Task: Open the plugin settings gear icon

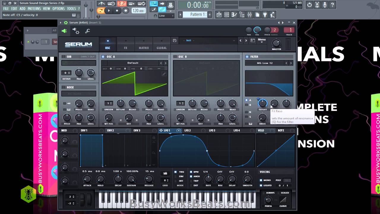Action: click(76, 31)
